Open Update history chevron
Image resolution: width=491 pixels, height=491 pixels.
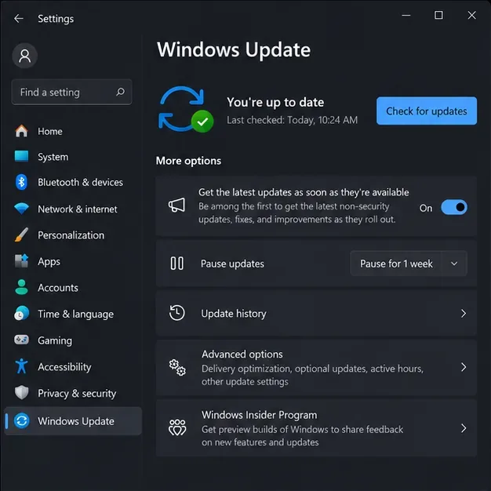click(464, 314)
